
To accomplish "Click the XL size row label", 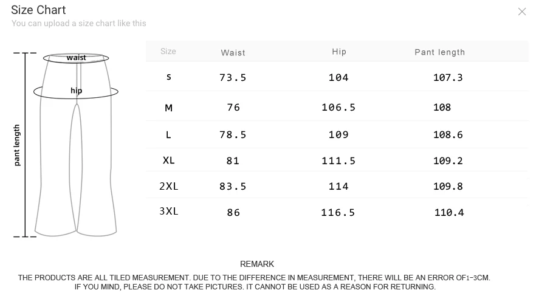I will pyautogui.click(x=169, y=161).
